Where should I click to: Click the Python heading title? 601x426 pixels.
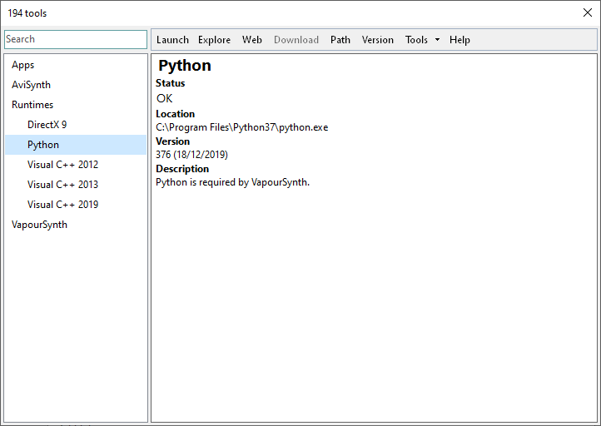185,66
